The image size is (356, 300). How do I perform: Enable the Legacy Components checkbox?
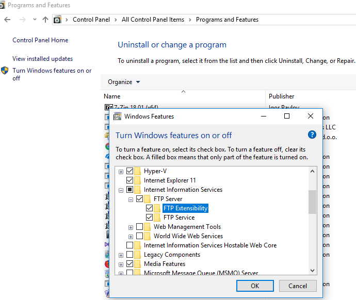pos(130,255)
